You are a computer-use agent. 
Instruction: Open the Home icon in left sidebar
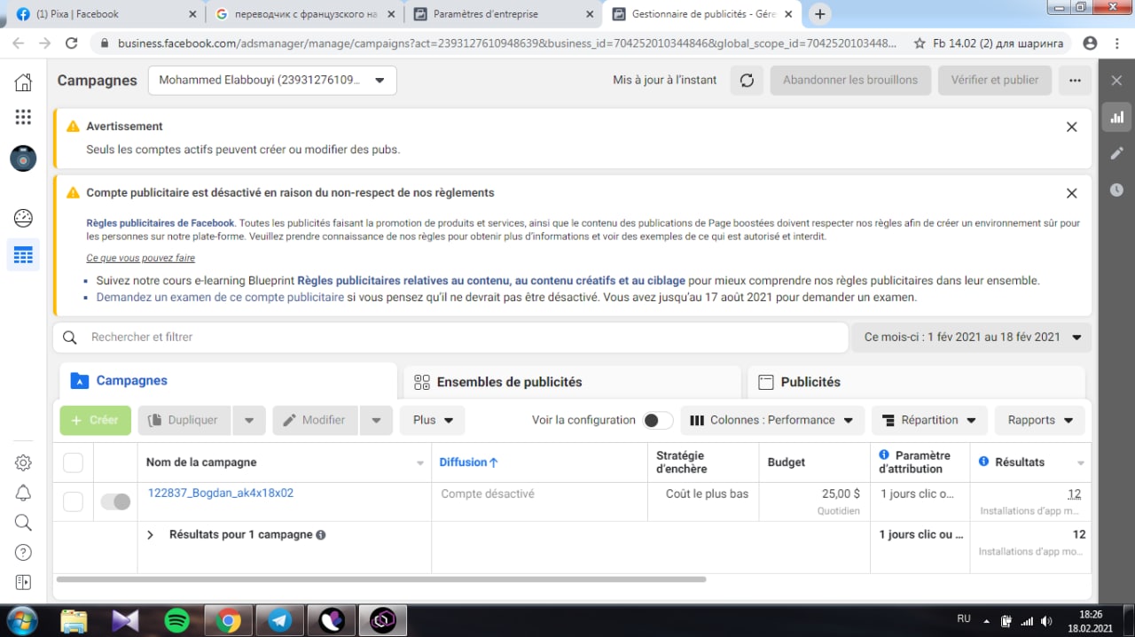[x=23, y=82]
